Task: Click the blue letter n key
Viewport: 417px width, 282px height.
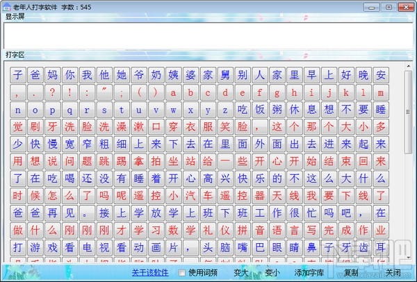Action: click(x=18, y=110)
